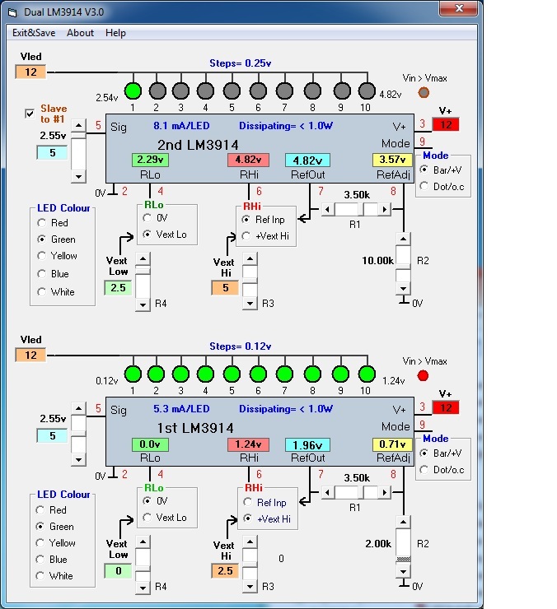
Task: Click the Dual LM3914 title bar icon
Action: tap(13, 12)
